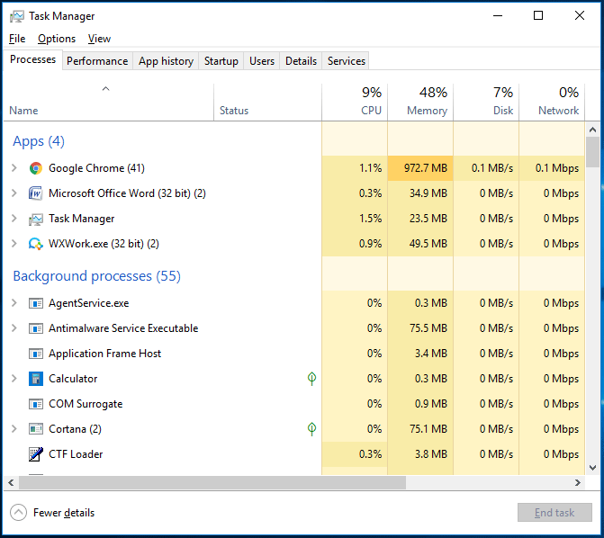The width and height of the screenshot is (604, 538).
Task: Open the File menu
Action: pos(17,39)
